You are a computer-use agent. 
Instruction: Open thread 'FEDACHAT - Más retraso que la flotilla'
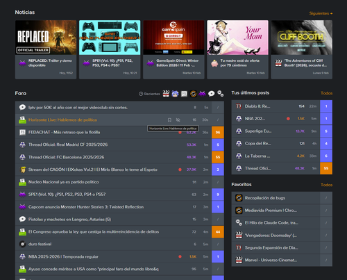pyautogui.click(x=64, y=132)
